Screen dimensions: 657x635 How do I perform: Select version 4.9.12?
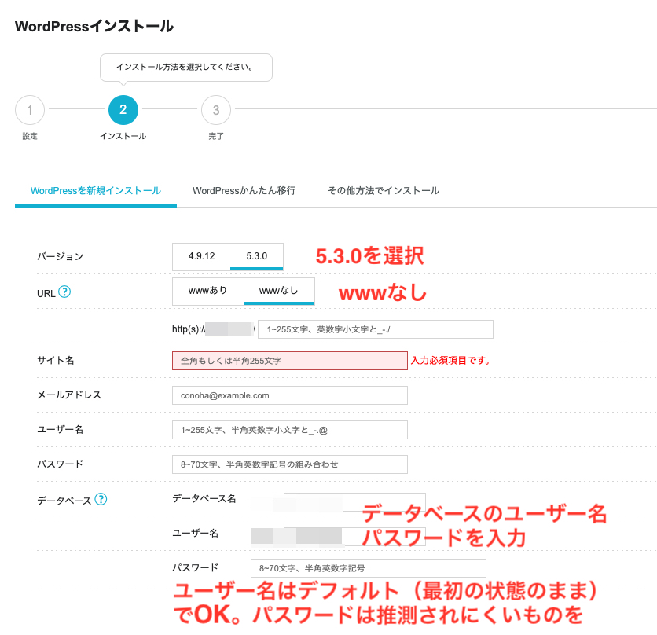click(201, 256)
